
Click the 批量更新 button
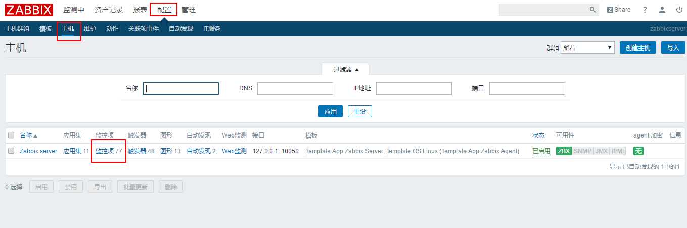135,187
